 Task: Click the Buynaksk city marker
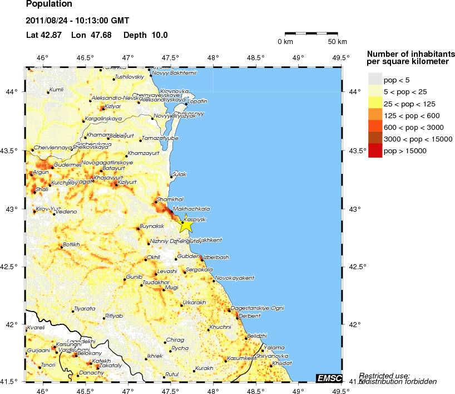[x=138, y=228]
